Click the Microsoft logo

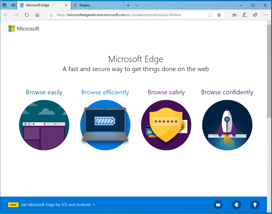point(24,29)
